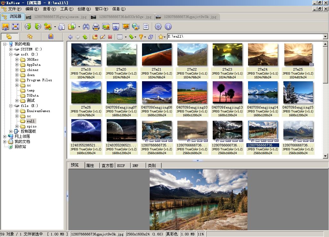
Task: Print using the printer icon
Action: point(96,27)
